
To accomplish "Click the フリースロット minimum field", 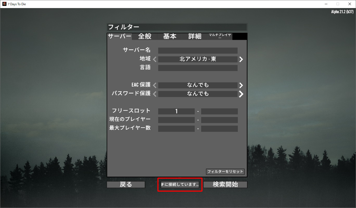I will tap(176, 112).
